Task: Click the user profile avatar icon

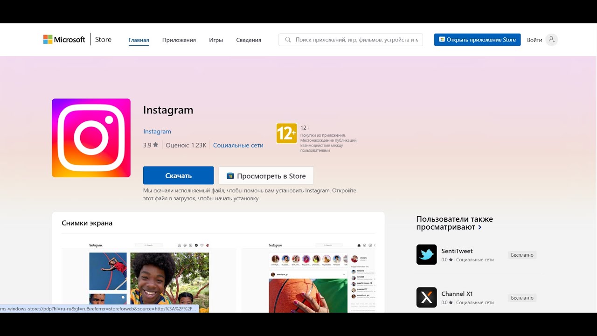Action: [552, 40]
